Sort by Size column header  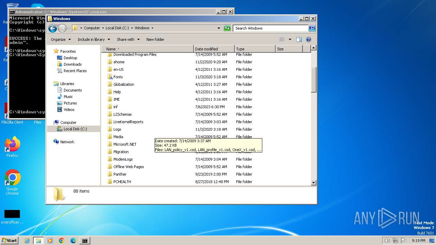tap(289, 49)
